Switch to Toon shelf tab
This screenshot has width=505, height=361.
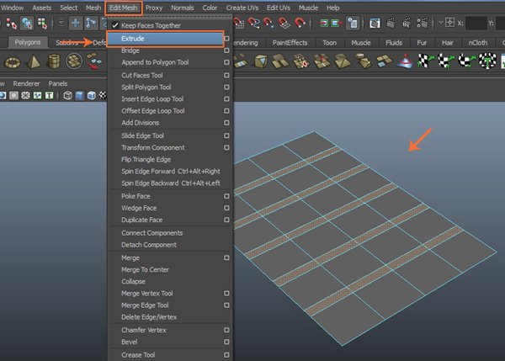pos(329,43)
